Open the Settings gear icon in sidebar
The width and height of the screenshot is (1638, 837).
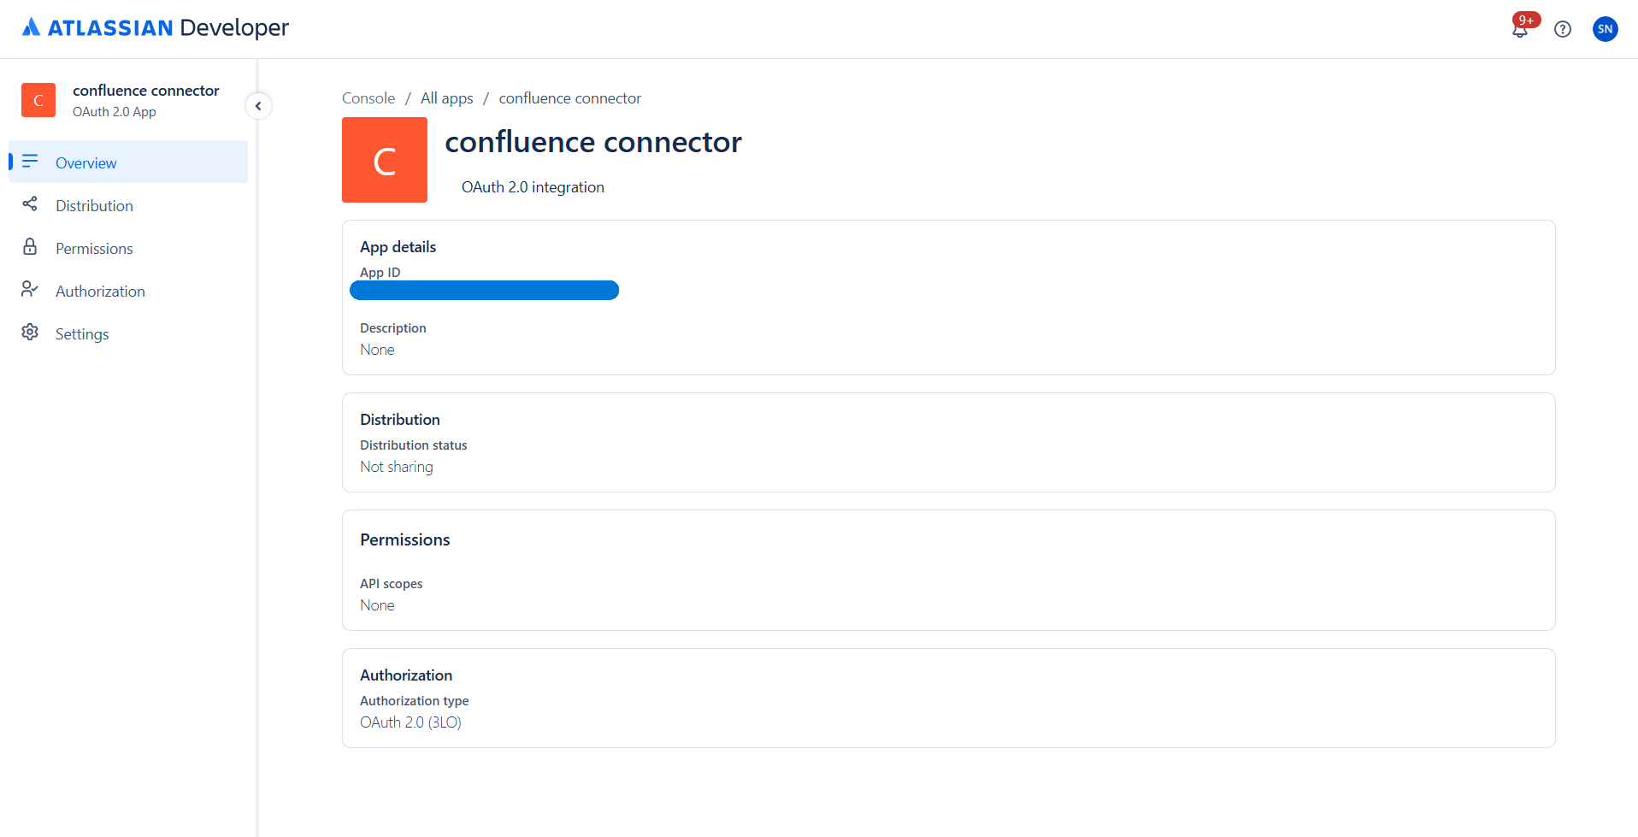[31, 333]
